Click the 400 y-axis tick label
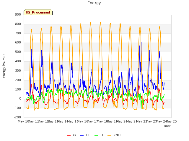The image size is (189, 141). pyautogui.click(x=18, y=61)
